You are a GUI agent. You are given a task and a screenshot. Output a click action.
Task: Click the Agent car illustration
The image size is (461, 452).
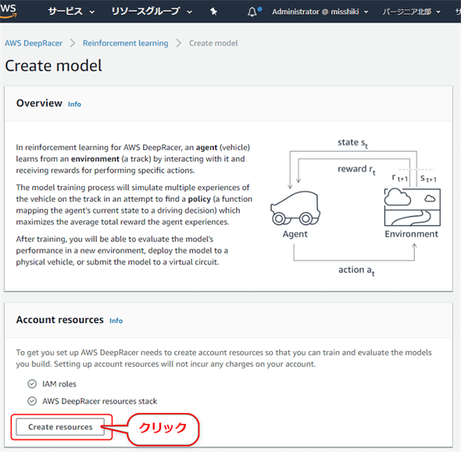pyautogui.click(x=295, y=209)
